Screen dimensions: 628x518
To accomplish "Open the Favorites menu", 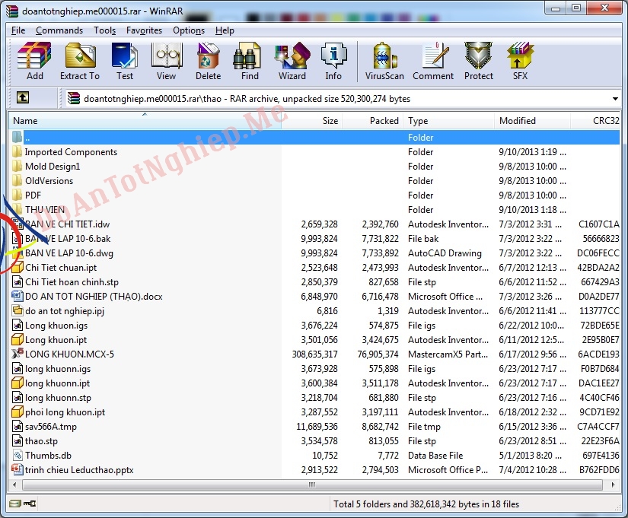I will pyautogui.click(x=144, y=30).
